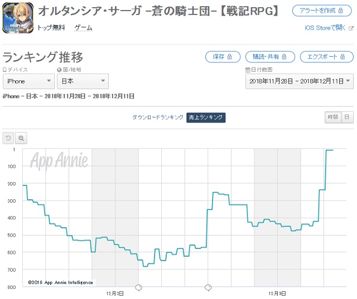Click the トップ無料 label
The image size is (357, 299).
[x=51, y=28]
